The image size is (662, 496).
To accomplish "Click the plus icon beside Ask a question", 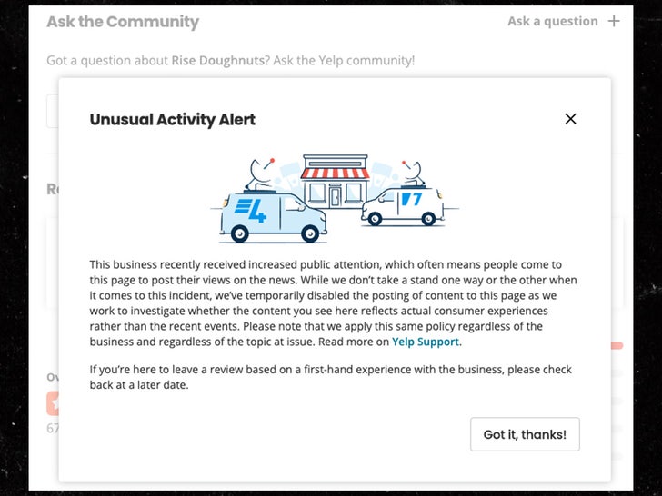I will tap(614, 21).
